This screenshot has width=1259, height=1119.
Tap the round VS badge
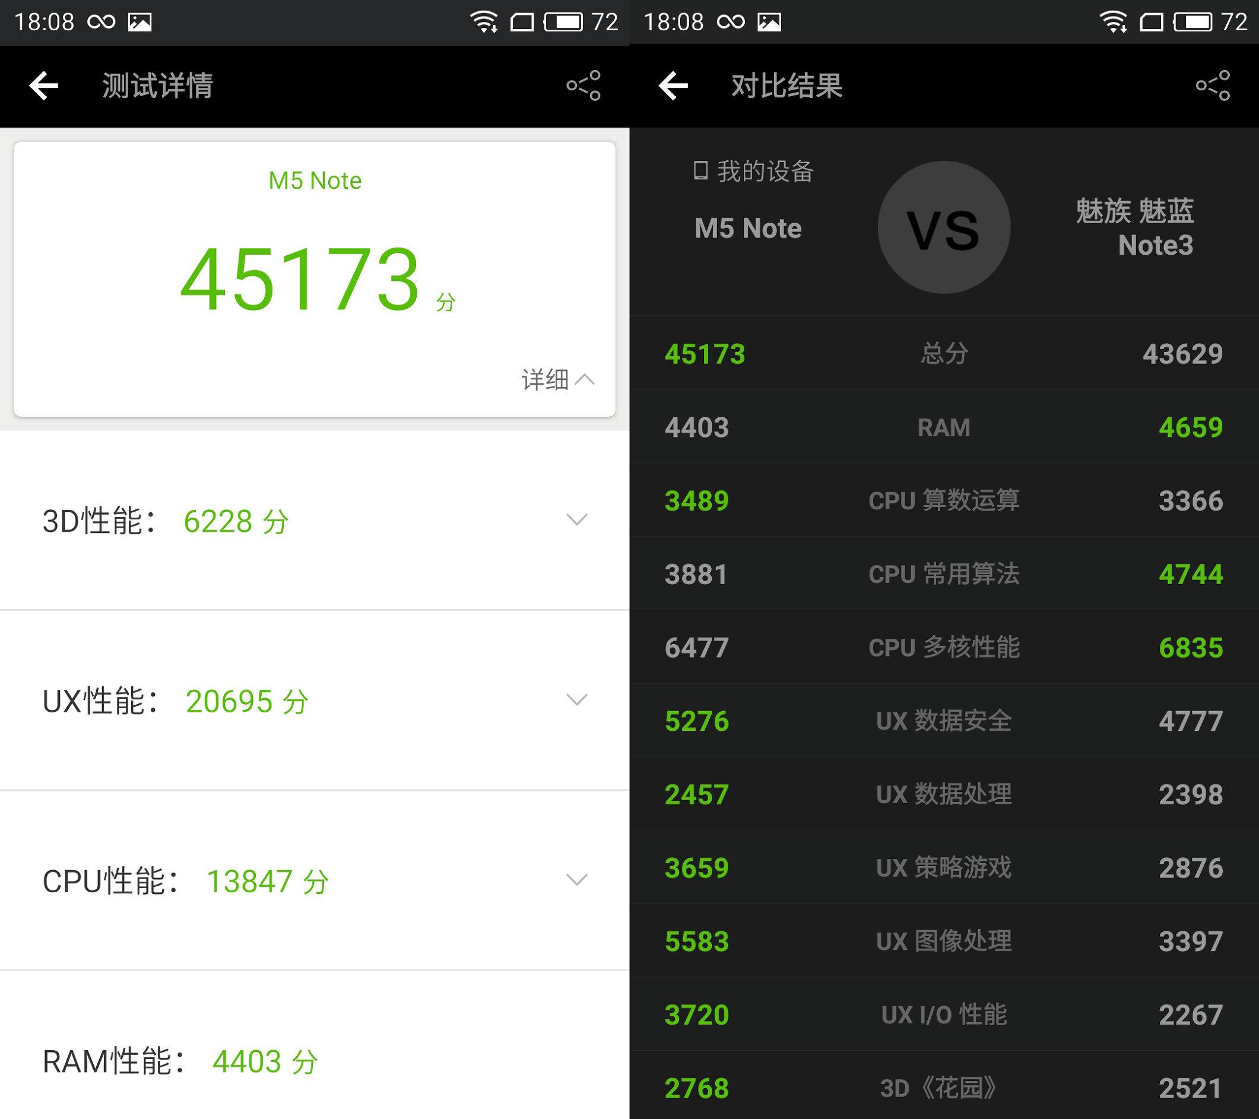pos(944,228)
